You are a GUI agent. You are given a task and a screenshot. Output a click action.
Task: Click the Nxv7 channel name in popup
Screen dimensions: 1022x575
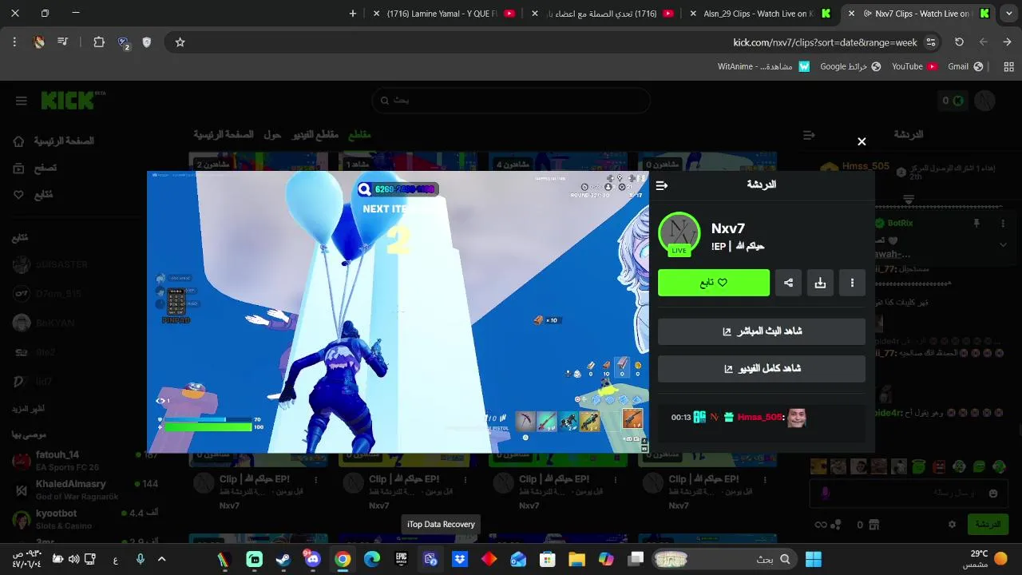tap(728, 228)
